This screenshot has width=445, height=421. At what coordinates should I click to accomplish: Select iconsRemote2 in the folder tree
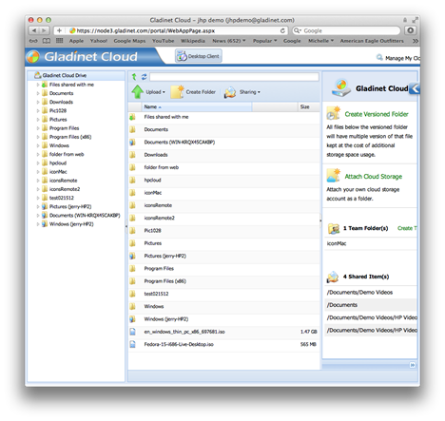point(65,189)
